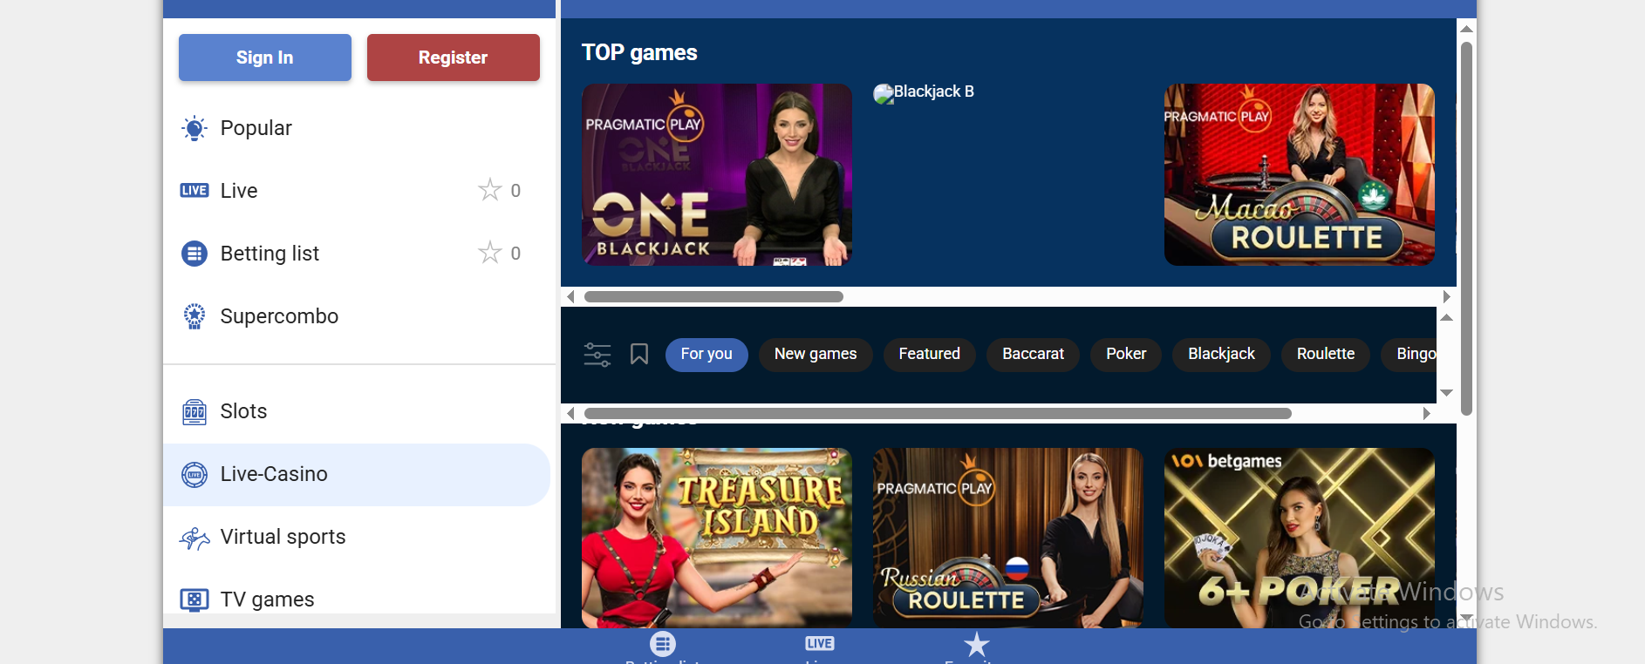Select the Blackjack category tab
Screen dimensions: 1645x664
(1221, 355)
